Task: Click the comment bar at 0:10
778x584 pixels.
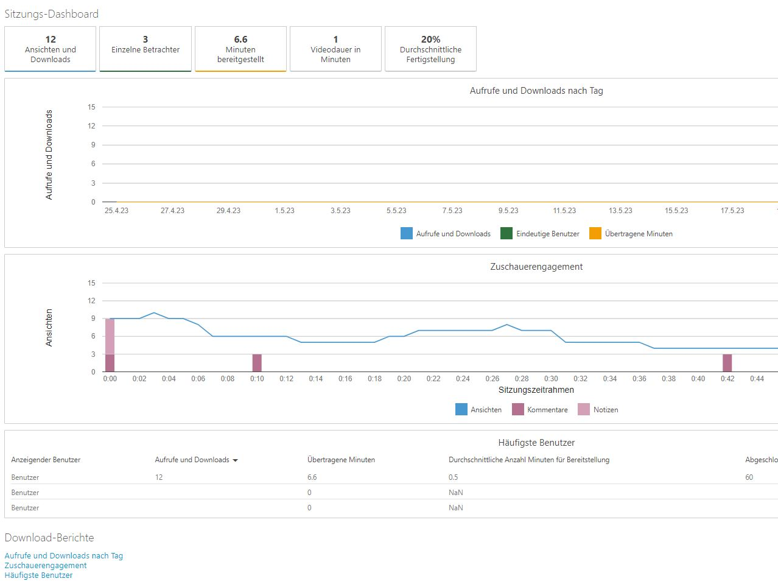Action: tap(257, 363)
